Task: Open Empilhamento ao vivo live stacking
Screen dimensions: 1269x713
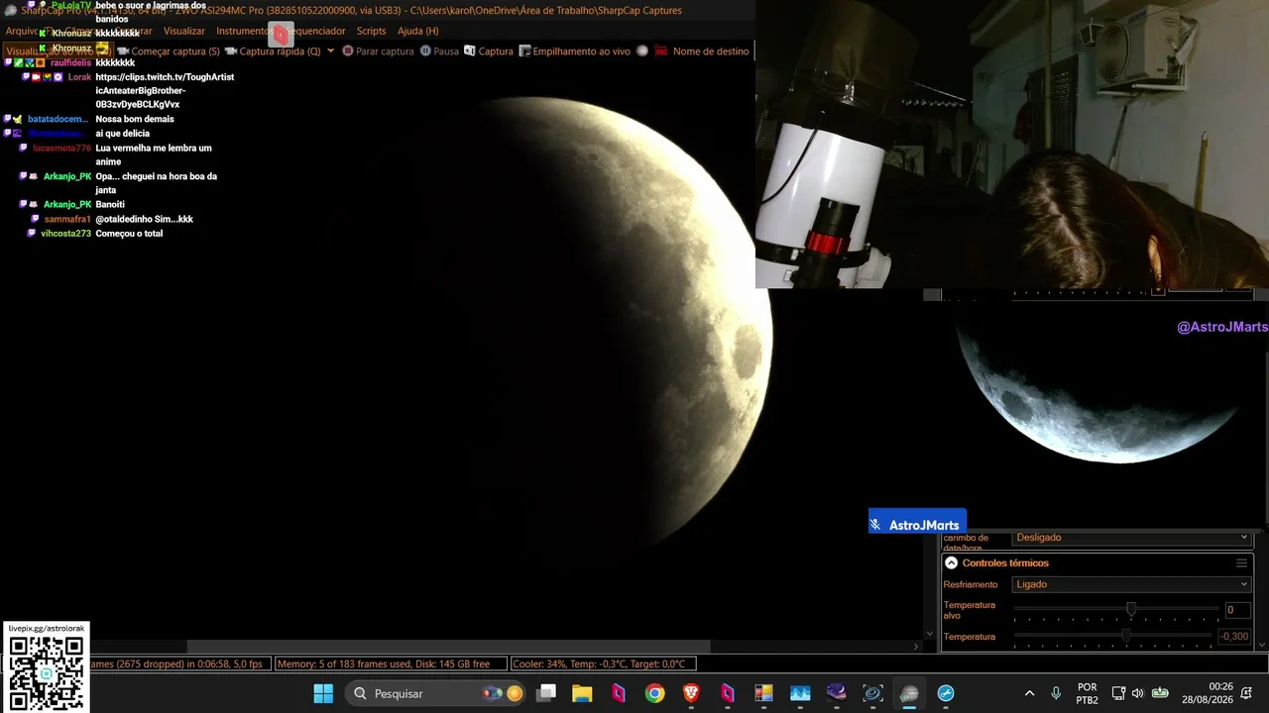Action: [574, 51]
